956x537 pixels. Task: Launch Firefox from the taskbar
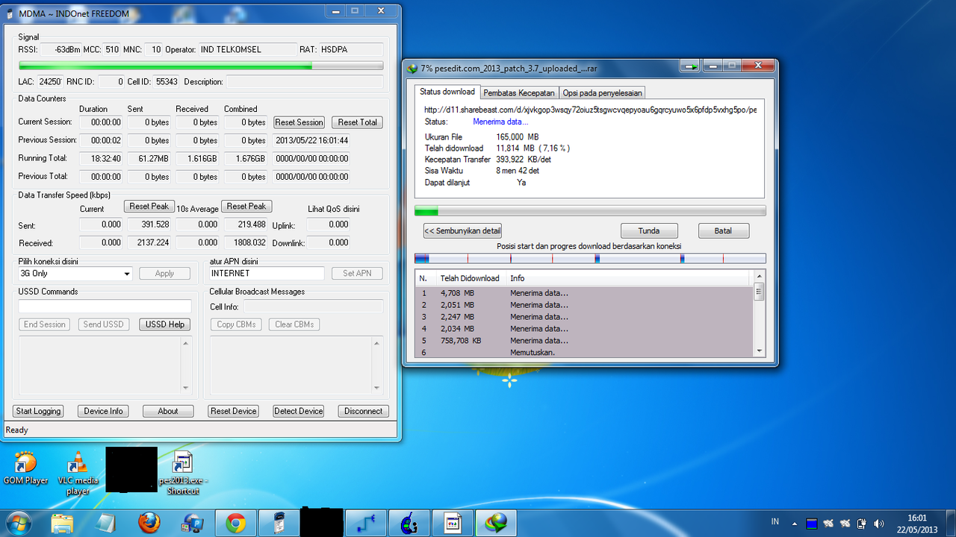[x=149, y=524]
